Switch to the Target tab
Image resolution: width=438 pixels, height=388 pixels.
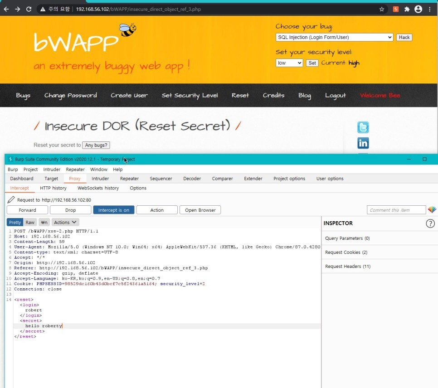[x=51, y=179]
